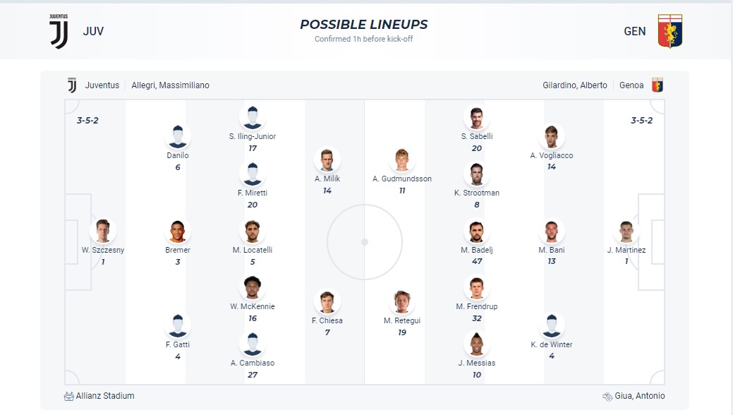Click W. McKennie's player photo
Screen dimensions: 733x415
(253, 287)
